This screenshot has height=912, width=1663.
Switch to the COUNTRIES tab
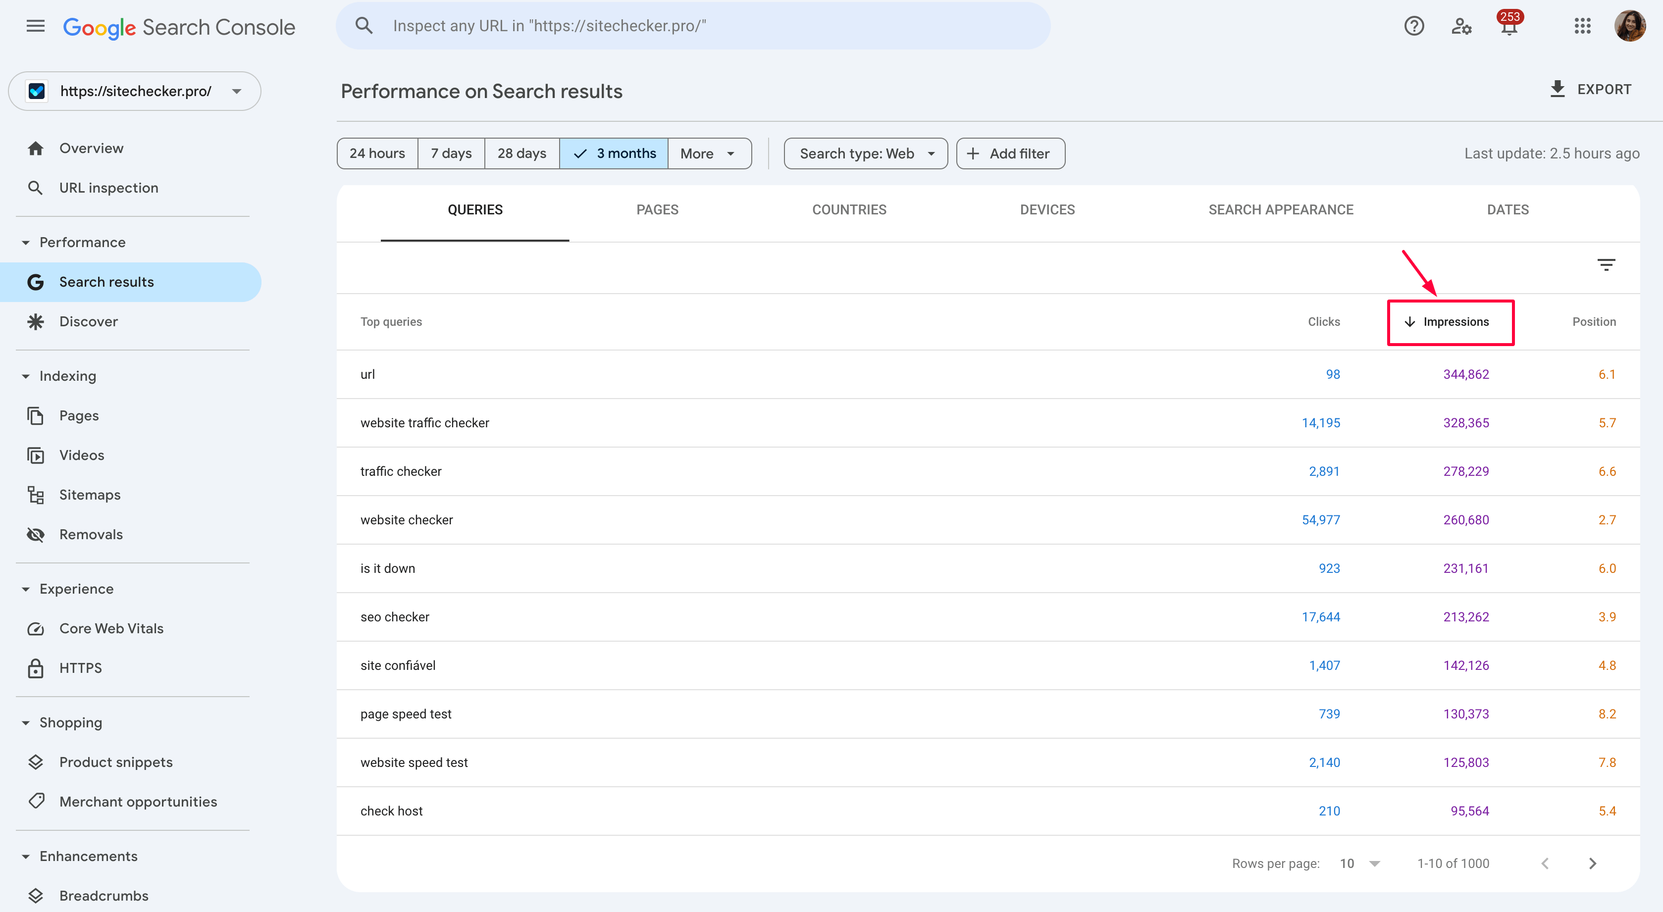tap(849, 210)
